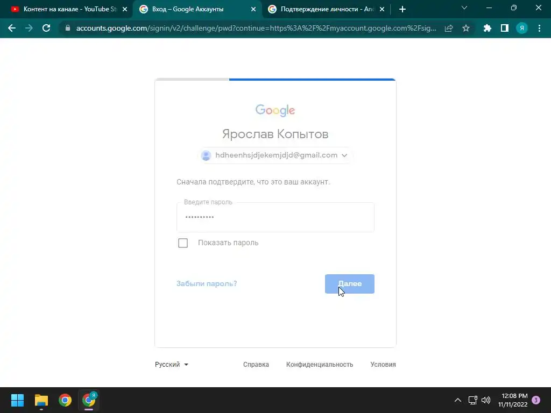Viewport: 551px width, 413px height.
Task: Open the Конфиденциальность privacy link
Action: pyautogui.click(x=320, y=365)
